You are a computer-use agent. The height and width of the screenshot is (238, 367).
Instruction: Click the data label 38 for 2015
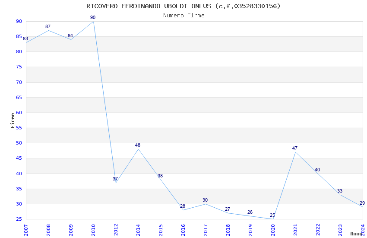point(160,176)
